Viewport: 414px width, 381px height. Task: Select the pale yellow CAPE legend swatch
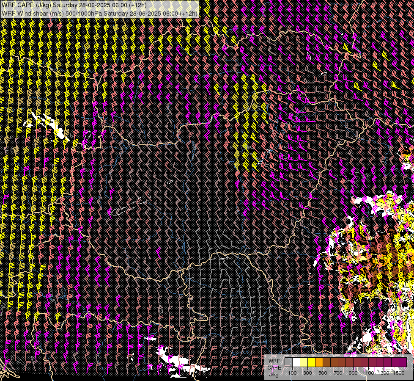(304, 362)
